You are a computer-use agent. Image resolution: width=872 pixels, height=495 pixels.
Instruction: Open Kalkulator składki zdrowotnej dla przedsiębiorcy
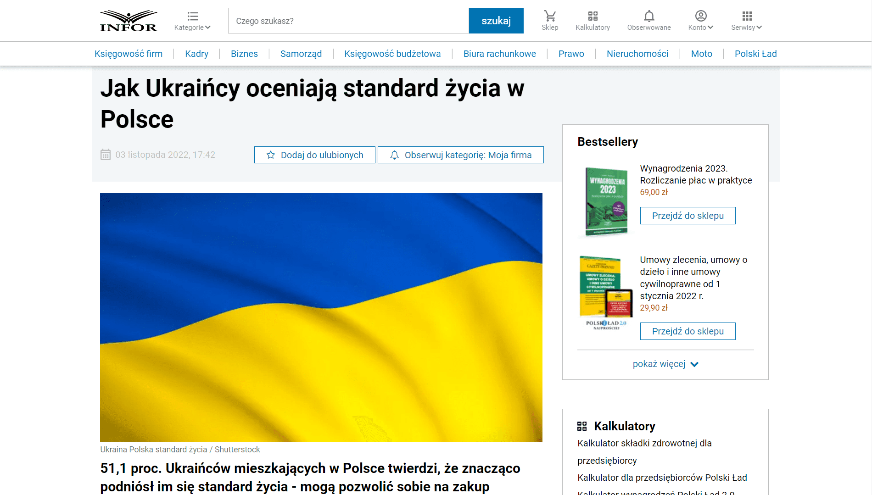click(644, 452)
